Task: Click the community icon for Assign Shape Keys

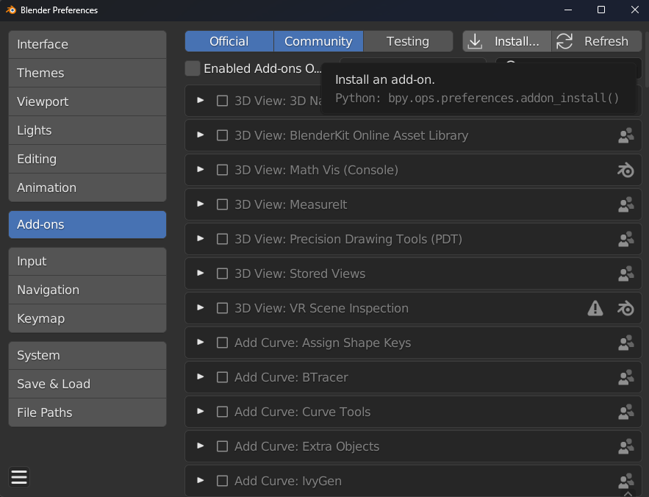Action: tap(625, 343)
